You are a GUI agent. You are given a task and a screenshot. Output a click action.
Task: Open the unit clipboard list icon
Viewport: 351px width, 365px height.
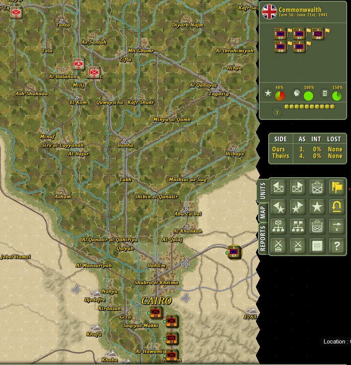tap(317, 187)
